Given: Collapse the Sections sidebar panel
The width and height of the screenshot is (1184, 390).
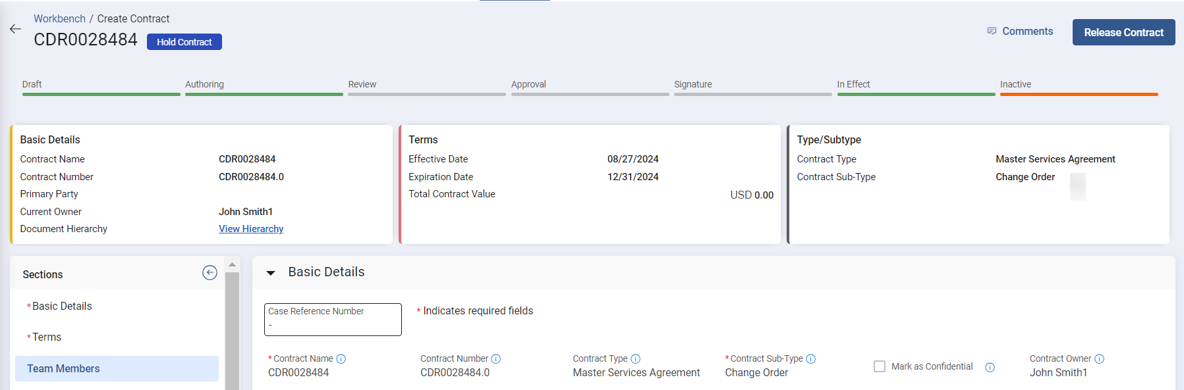Looking at the screenshot, I should [210, 273].
